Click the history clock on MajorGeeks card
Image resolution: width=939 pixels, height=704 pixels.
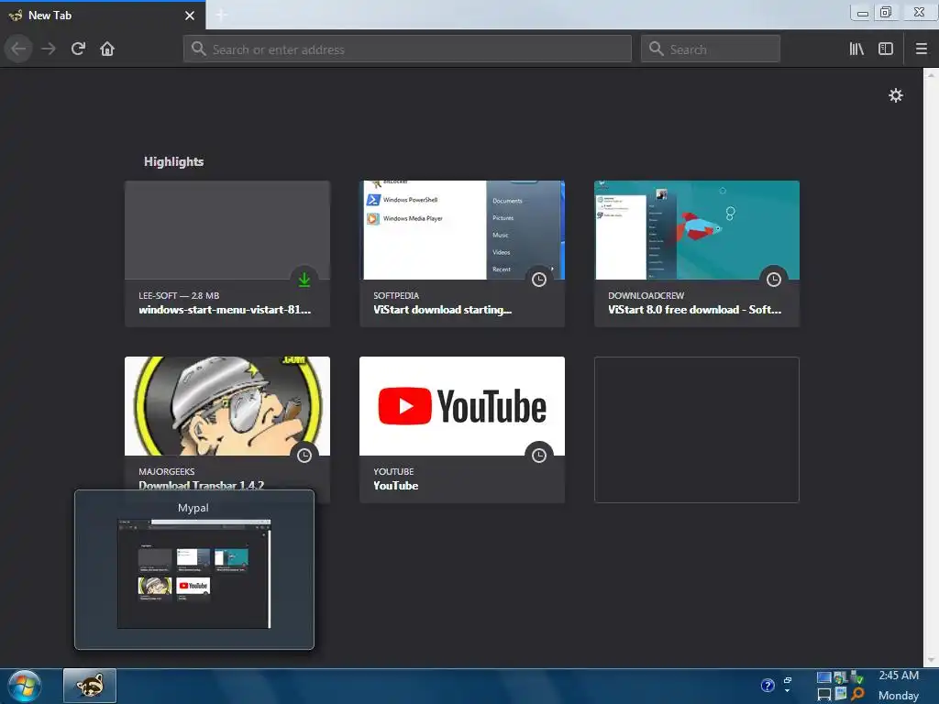(304, 456)
